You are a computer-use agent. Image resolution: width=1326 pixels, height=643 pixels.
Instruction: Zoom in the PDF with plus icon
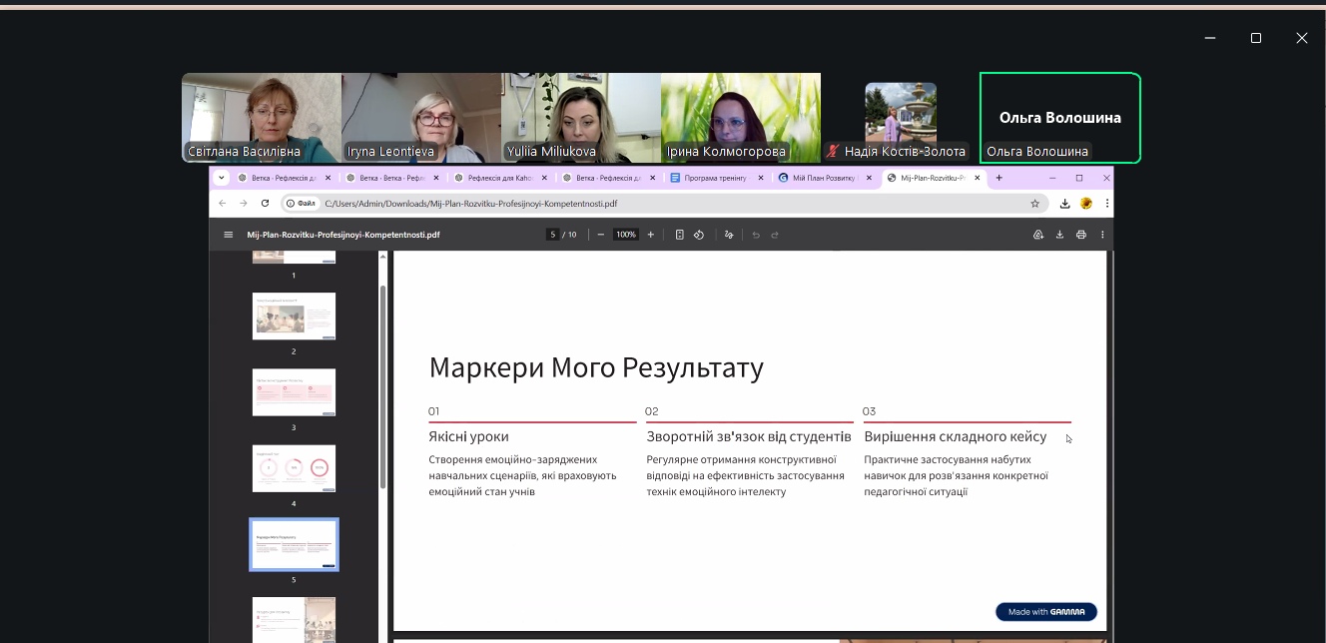[651, 235]
